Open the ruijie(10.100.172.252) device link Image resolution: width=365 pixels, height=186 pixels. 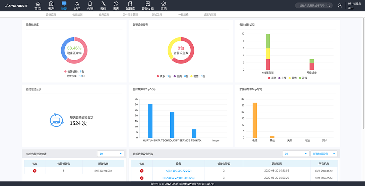pyautogui.click(x=178, y=171)
